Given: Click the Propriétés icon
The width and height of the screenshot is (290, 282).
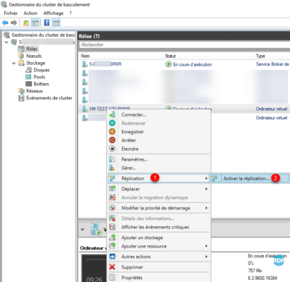Looking at the screenshot, I should (113, 278).
